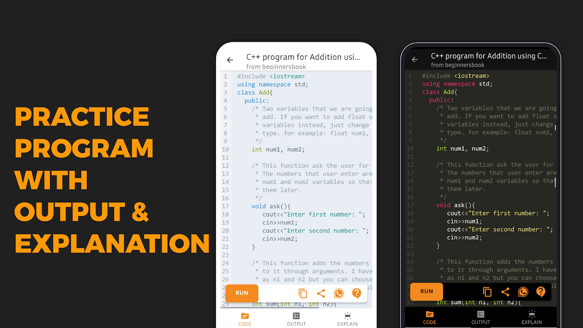The image size is (583, 328).
Task: Click 'from beginnersbook' on light phone
Action: click(x=276, y=67)
